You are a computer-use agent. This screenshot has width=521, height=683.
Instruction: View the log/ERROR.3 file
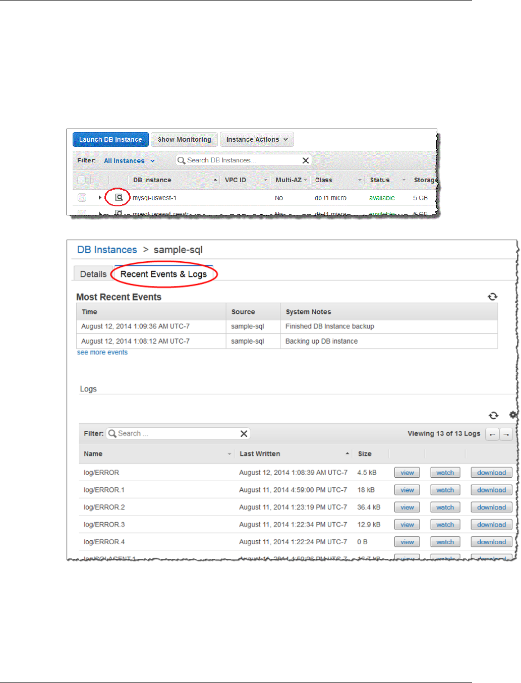pos(407,525)
